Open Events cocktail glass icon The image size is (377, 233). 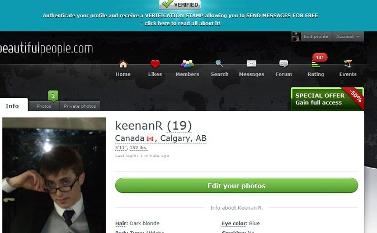348,64
